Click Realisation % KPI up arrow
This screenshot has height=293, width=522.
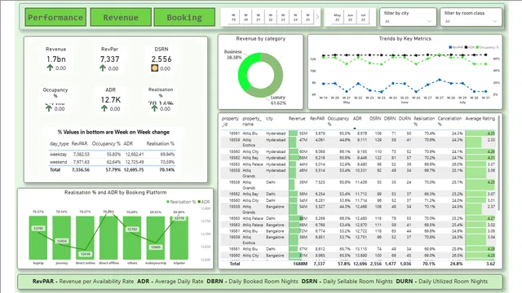pos(154,108)
